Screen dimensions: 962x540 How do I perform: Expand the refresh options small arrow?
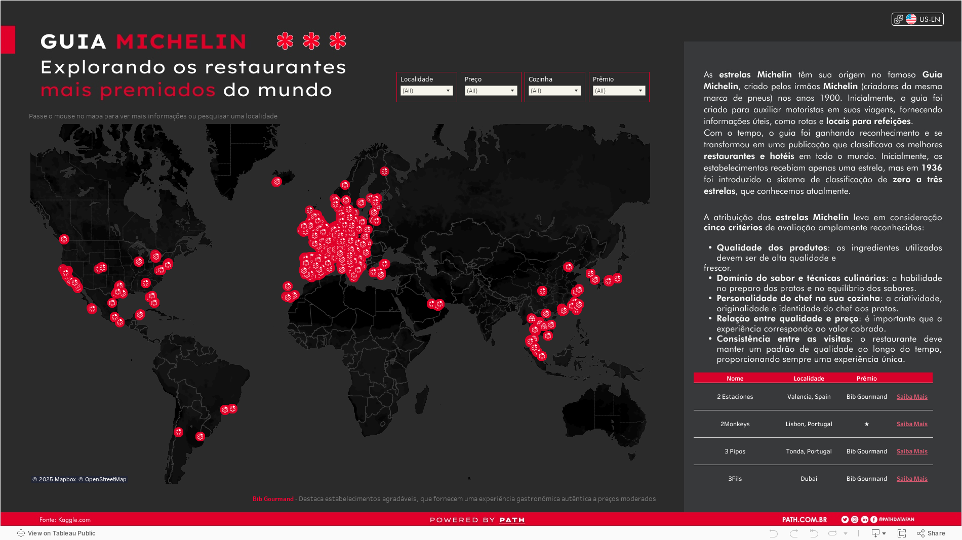coord(846,533)
